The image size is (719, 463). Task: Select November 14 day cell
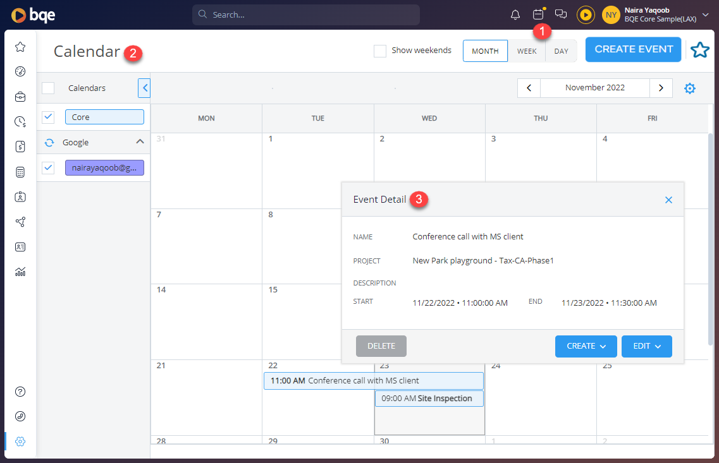coord(206,322)
